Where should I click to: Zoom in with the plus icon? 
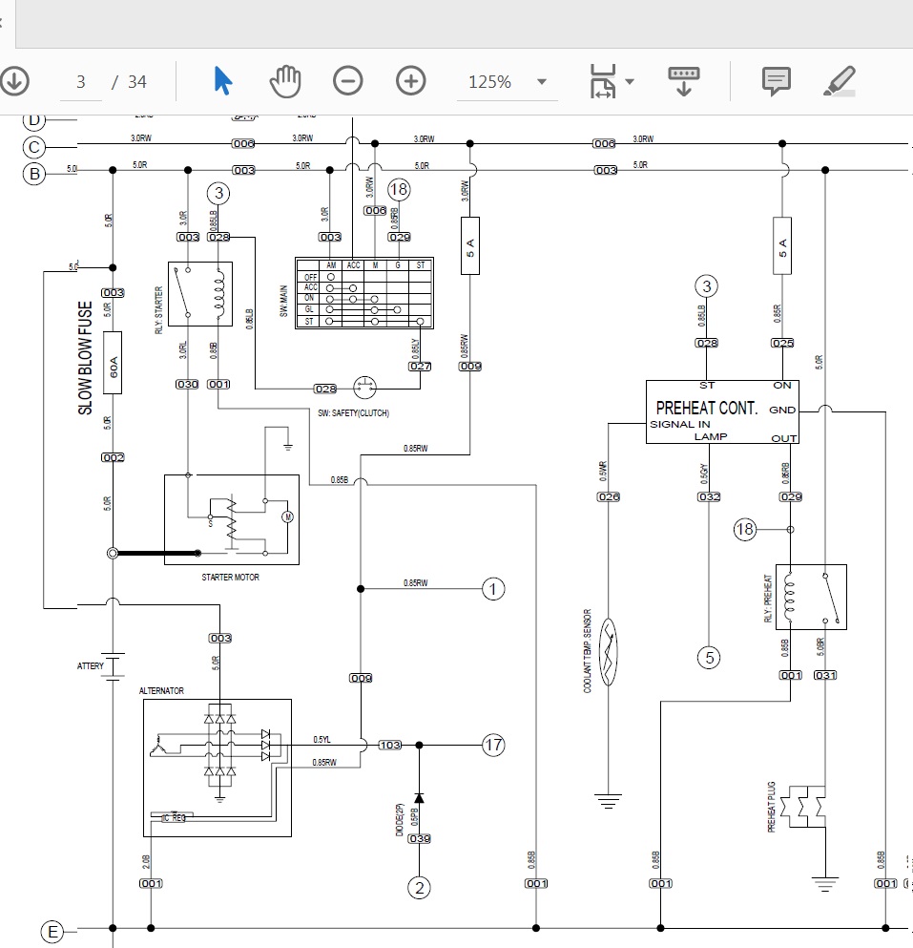tap(410, 82)
